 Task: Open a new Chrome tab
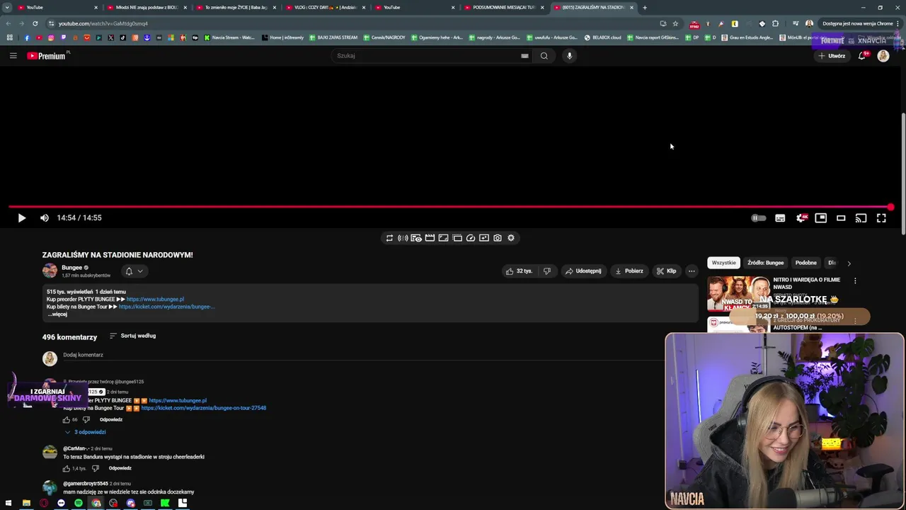point(645,7)
